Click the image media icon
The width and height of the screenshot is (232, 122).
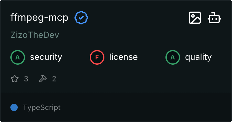[194, 18]
